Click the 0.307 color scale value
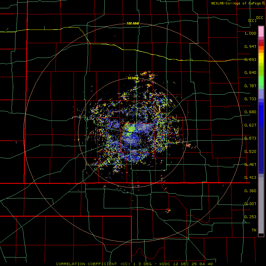The height and width of the screenshot is (266, 266). coord(250,204)
